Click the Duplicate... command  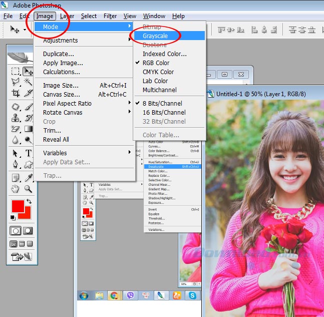[58, 54]
